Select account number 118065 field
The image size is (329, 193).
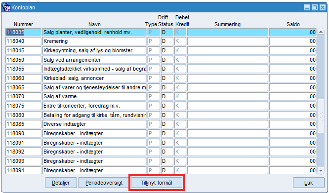[x=23, y=87]
